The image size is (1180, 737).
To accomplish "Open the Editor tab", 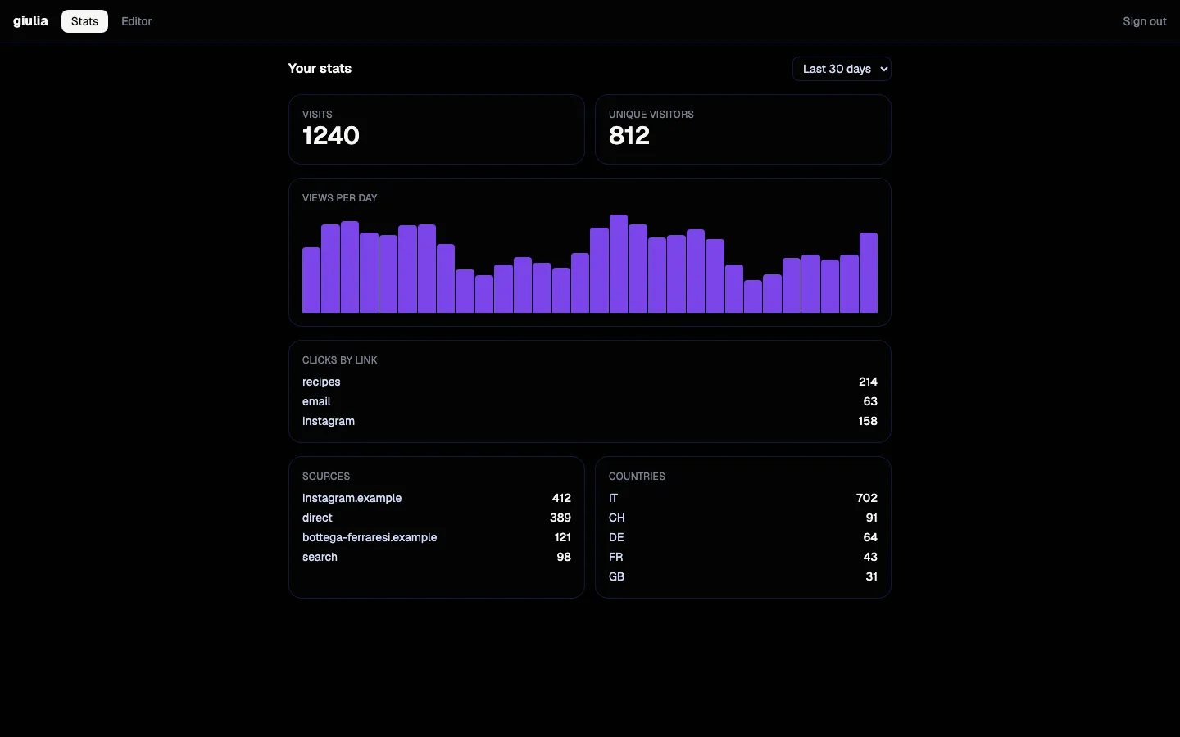I will [137, 21].
